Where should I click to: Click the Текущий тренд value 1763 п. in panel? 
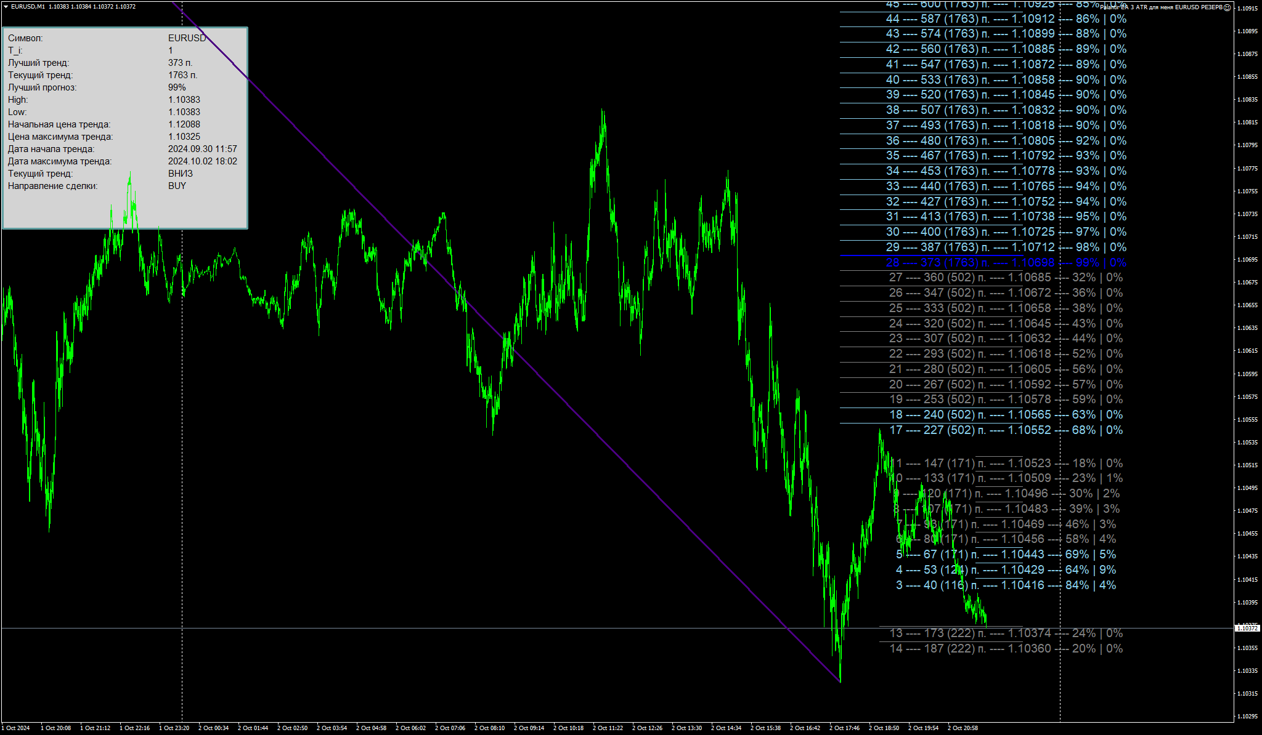pyautogui.click(x=183, y=75)
